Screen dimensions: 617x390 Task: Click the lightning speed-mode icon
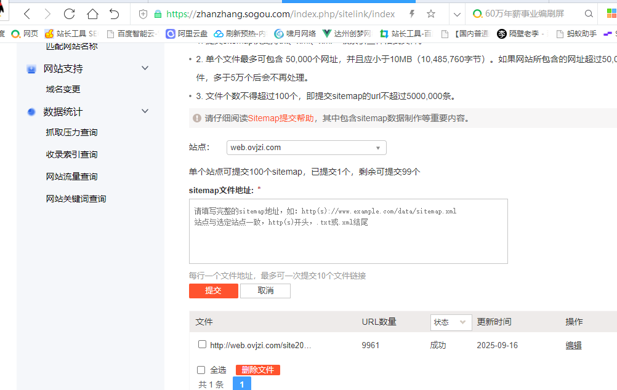tap(412, 14)
